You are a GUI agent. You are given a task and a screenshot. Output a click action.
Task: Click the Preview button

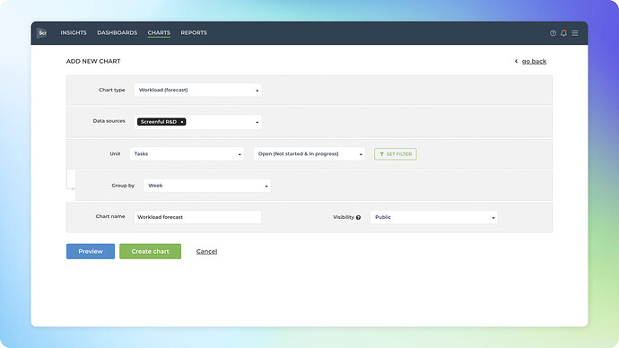tap(91, 251)
